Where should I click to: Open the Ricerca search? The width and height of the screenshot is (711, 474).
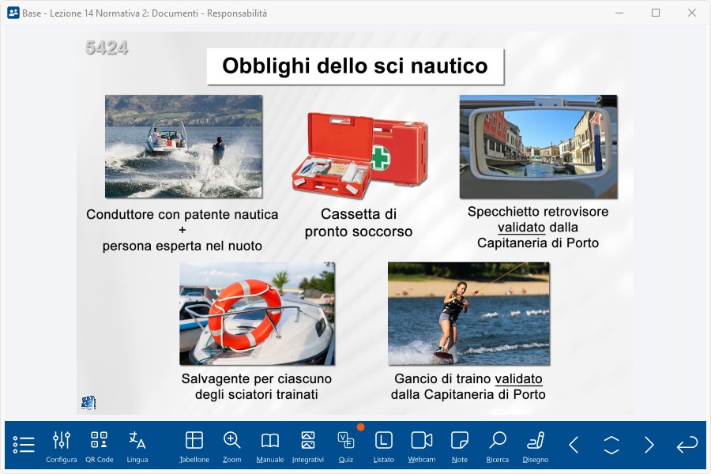[x=498, y=446]
